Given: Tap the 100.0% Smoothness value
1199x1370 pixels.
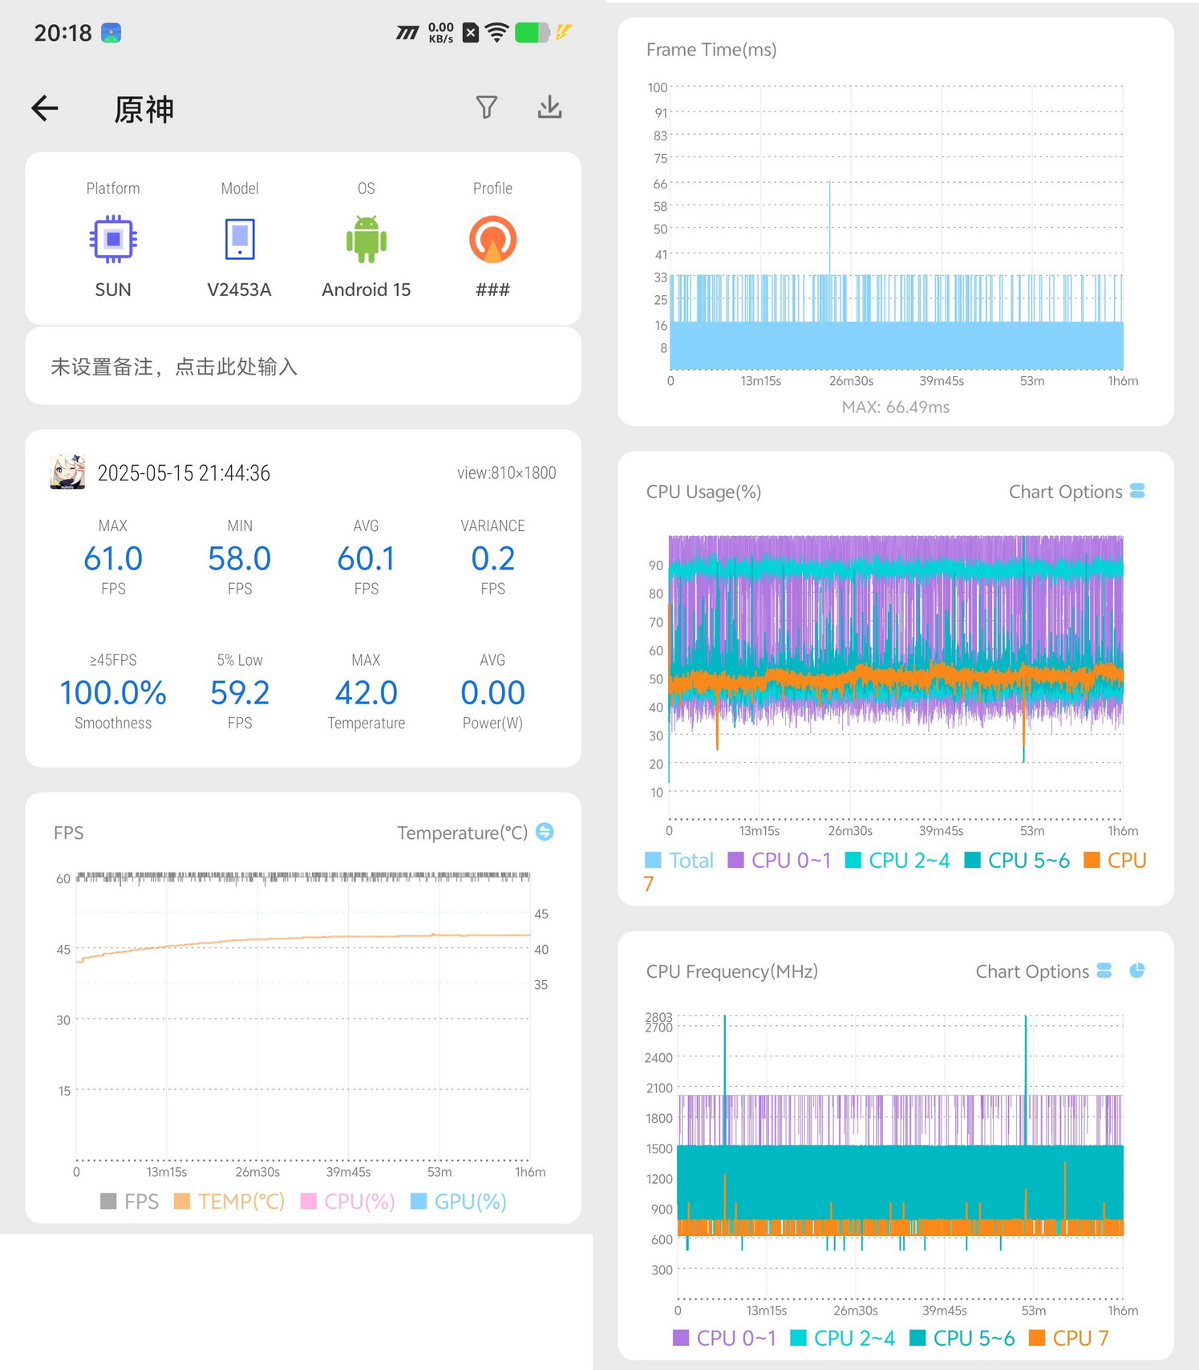Looking at the screenshot, I should pyautogui.click(x=113, y=692).
